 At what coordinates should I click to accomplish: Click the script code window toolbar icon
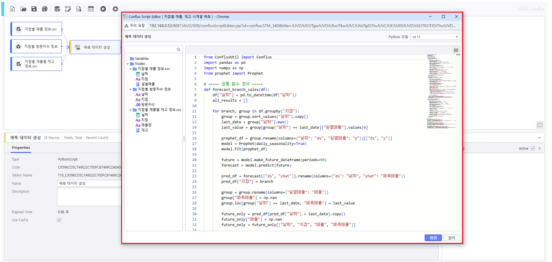91,9
